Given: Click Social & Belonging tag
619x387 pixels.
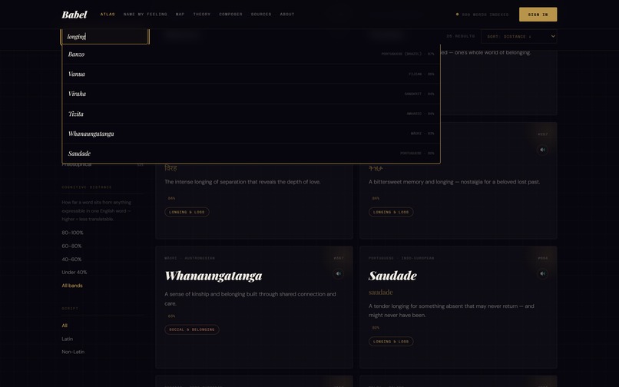Looking at the screenshot, I should pyautogui.click(x=192, y=329).
